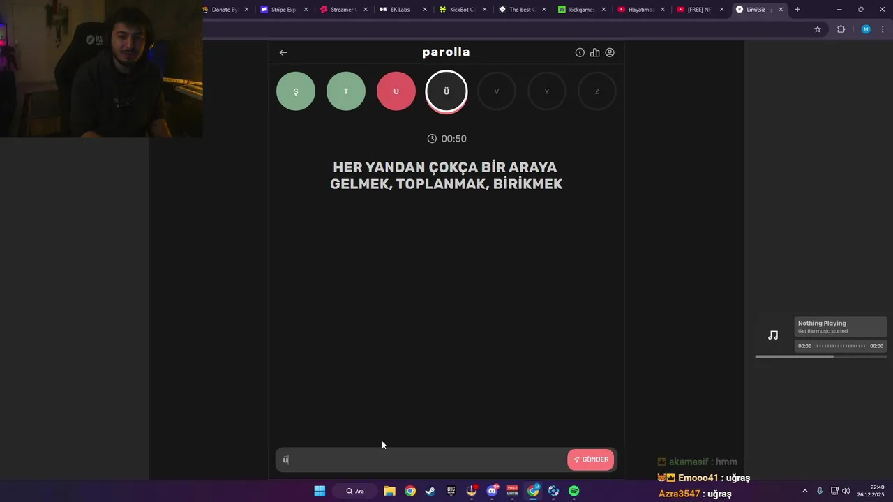Screen dimensions: 893x502
Task: Select the red U letter circle
Action: [396, 91]
